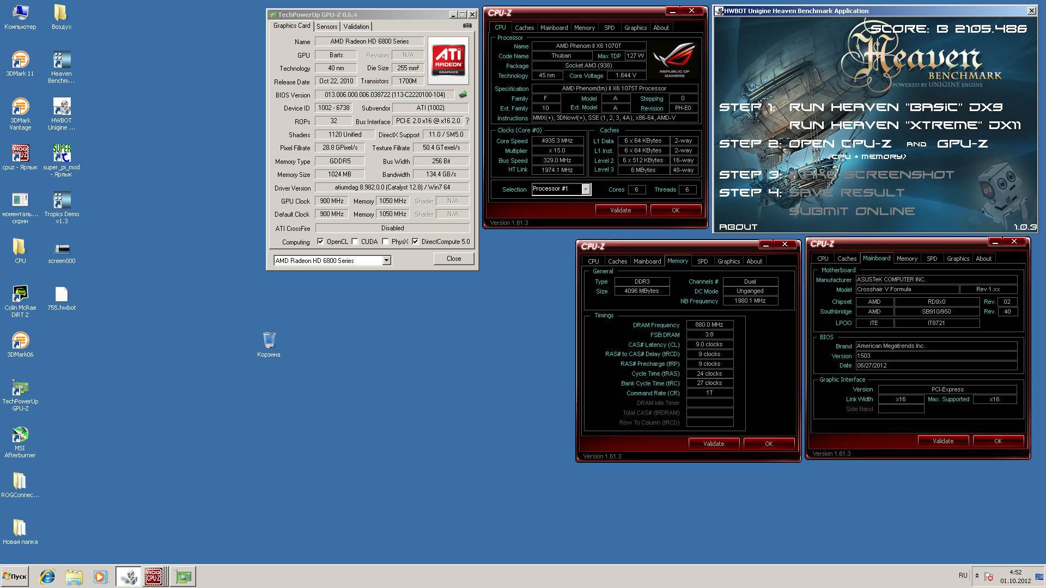The image size is (1046, 588).
Task: Open Windows Media Player taskbar icon
Action: coord(100,577)
